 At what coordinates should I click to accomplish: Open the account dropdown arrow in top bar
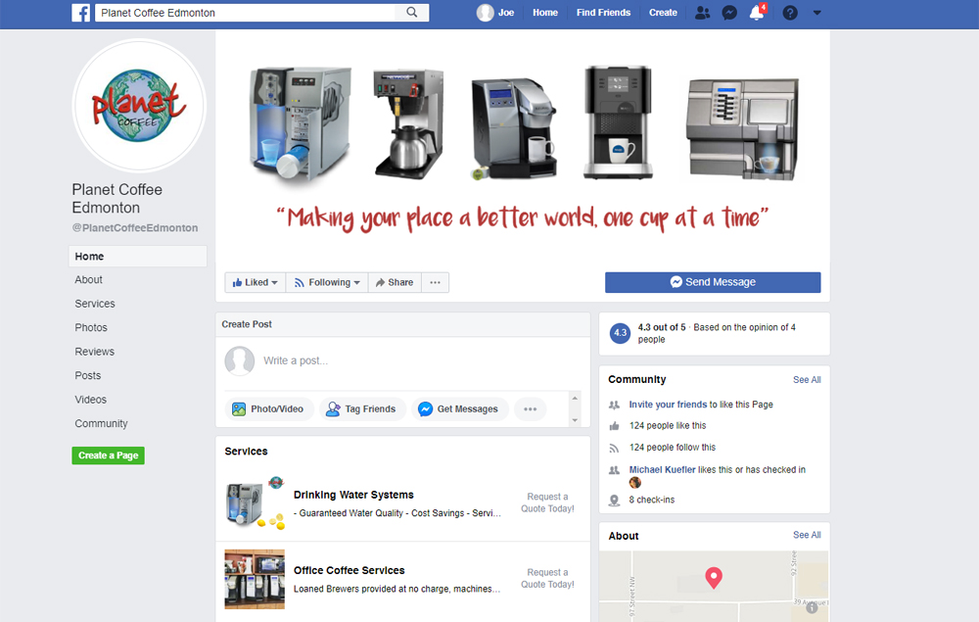tap(816, 13)
